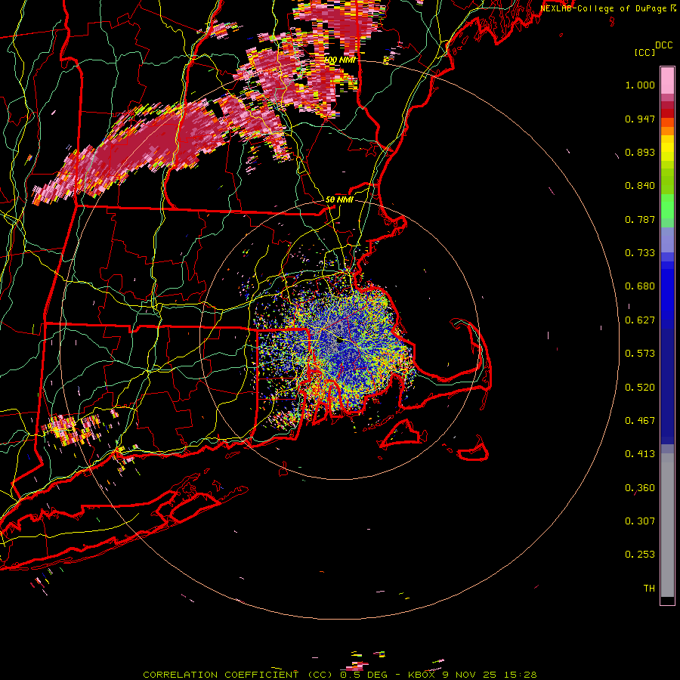Viewport: 680px width, 680px height.
Task: Click the bright green swatch on color bar
Action: pos(667,206)
